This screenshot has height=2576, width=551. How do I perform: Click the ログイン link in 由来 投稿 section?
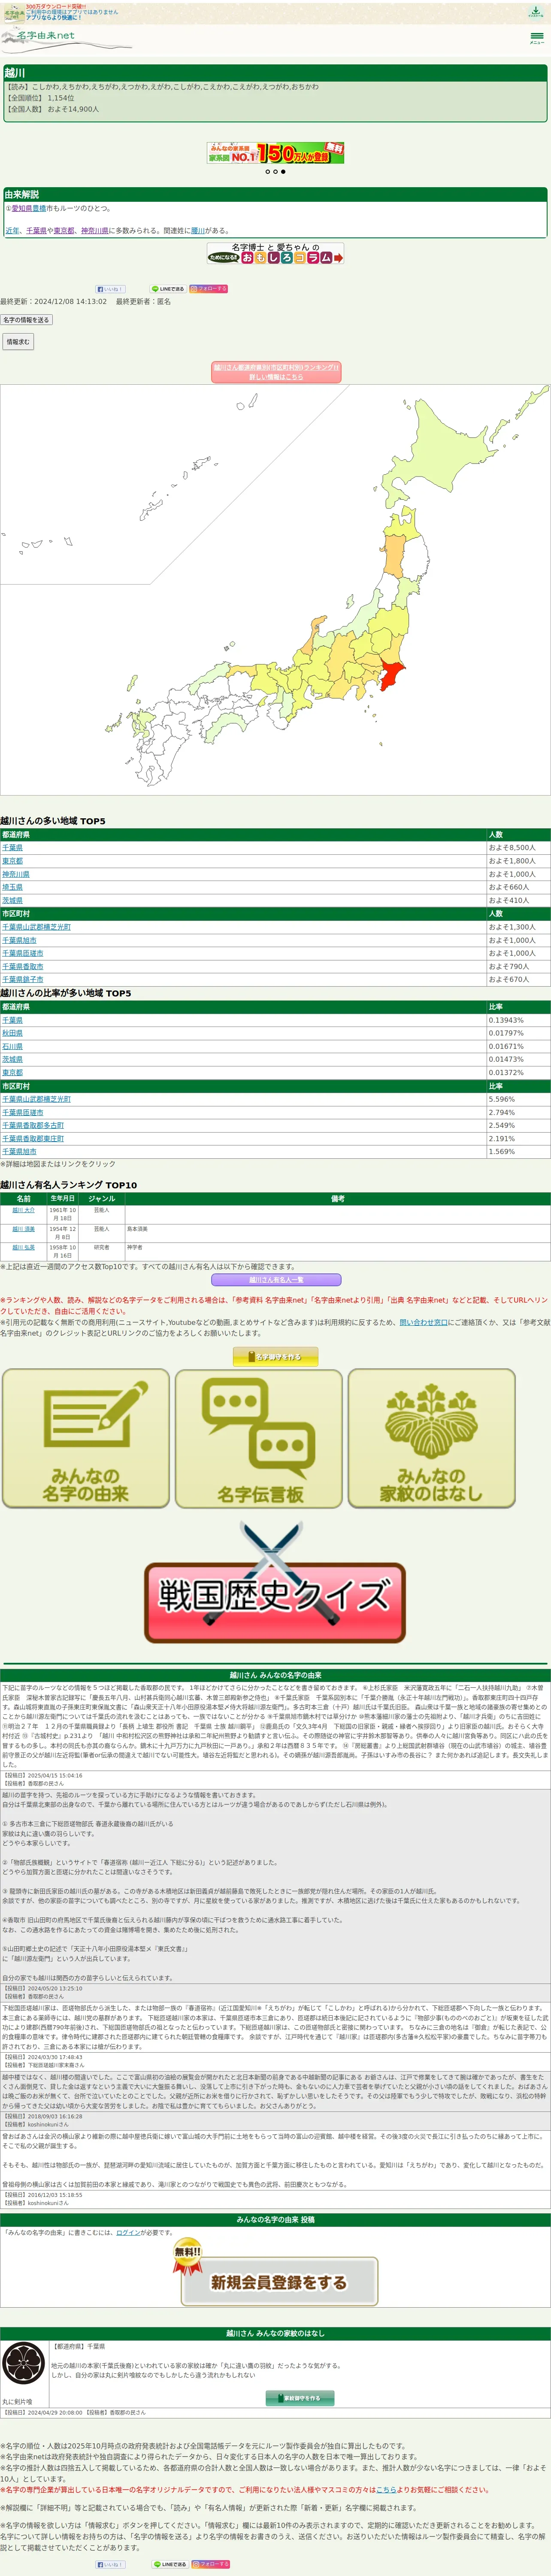point(128,2232)
